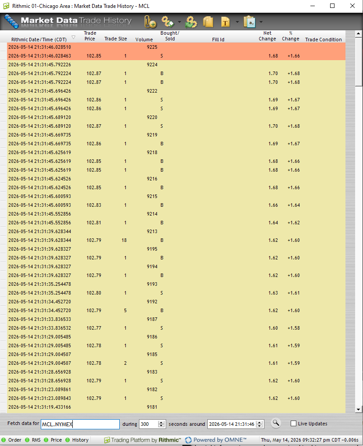
Task: Click the OMNE swirl logo
Action: [x=188, y=440]
